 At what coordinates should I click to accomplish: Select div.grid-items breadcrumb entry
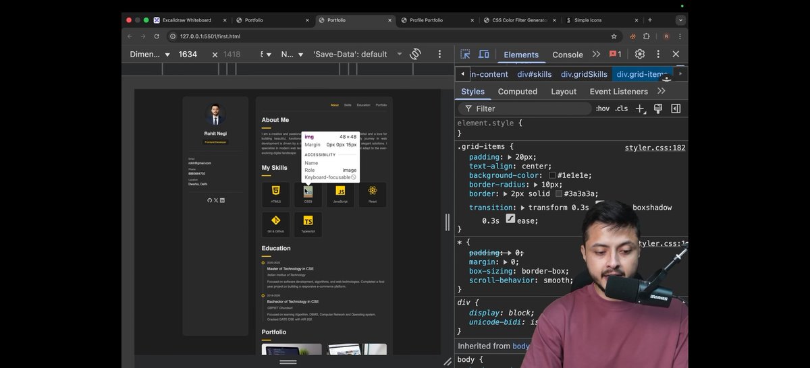(642, 74)
